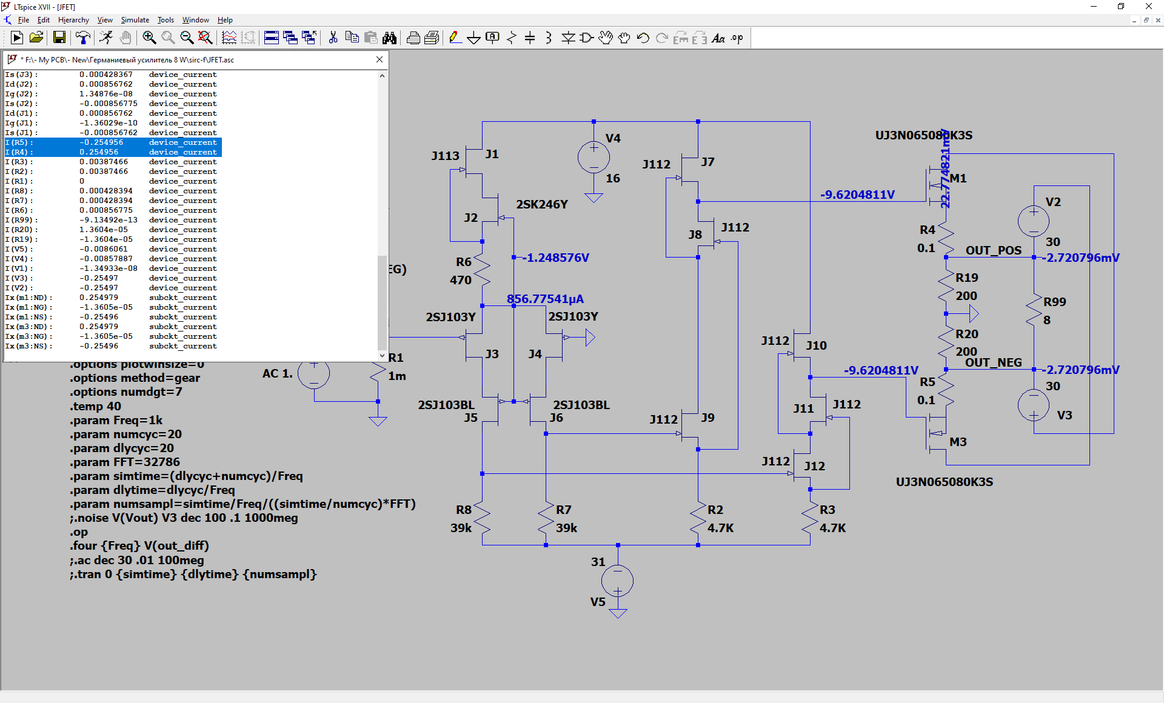The height and width of the screenshot is (703, 1164).
Task: Tile windows horizontally via the toolbar icon
Action: point(272,38)
